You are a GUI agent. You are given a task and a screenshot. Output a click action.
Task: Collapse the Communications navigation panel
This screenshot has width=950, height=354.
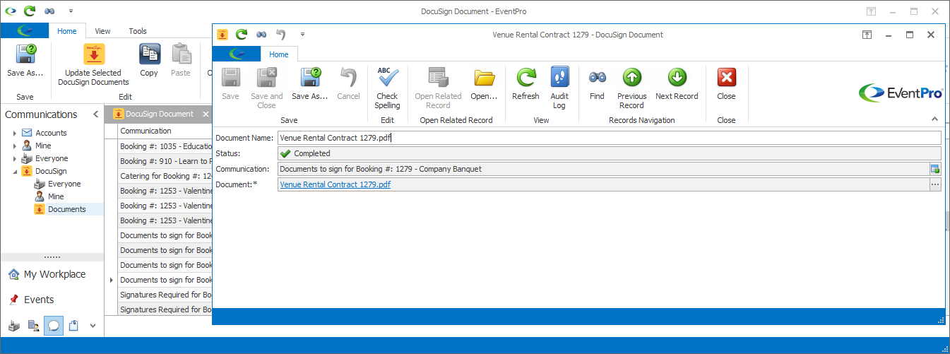point(95,114)
